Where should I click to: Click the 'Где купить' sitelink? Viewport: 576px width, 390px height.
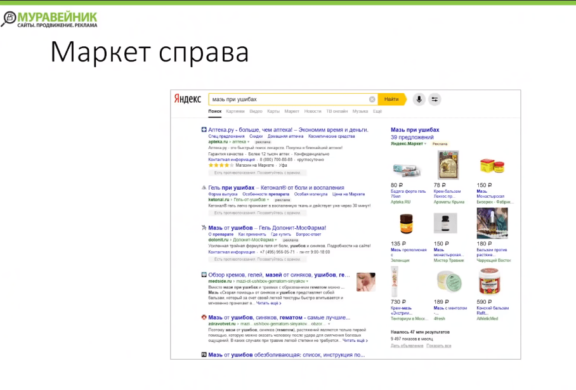point(280,234)
